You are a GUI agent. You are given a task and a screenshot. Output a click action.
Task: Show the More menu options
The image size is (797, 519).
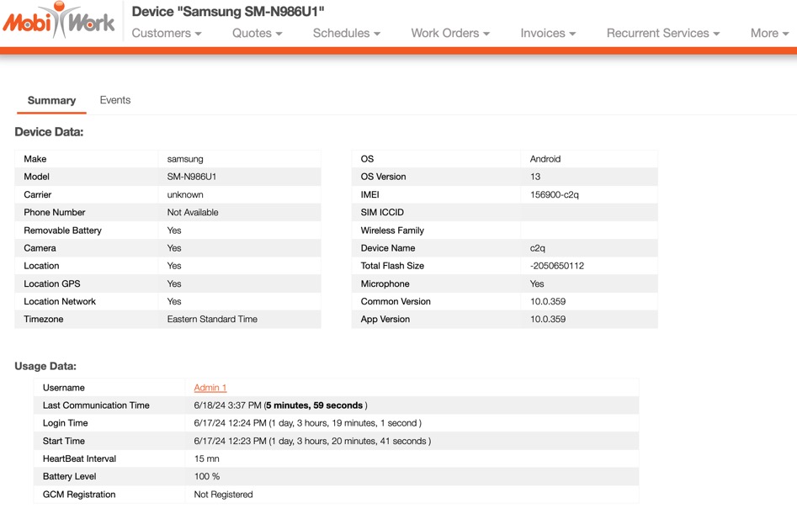click(x=769, y=34)
